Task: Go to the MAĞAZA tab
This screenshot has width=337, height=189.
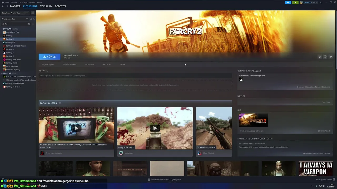Action: 15,6
